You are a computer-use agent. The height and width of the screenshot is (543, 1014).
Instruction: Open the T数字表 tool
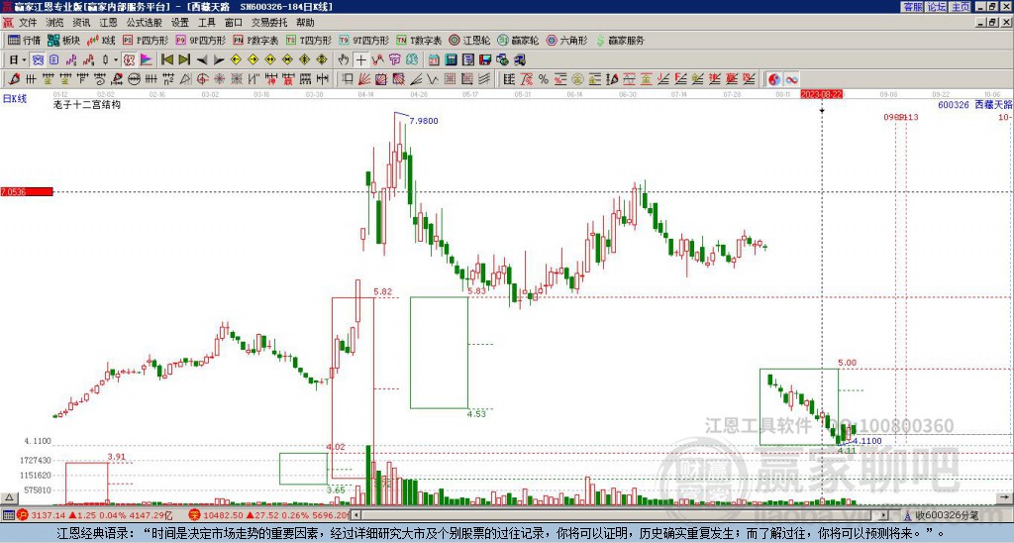[x=419, y=40]
